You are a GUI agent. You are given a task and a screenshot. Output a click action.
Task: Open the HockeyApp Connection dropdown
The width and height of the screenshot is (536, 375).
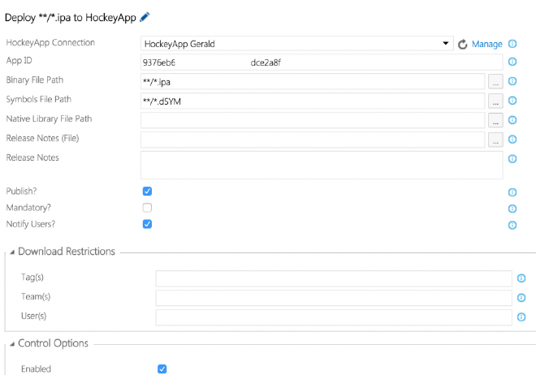(x=296, y=44)
